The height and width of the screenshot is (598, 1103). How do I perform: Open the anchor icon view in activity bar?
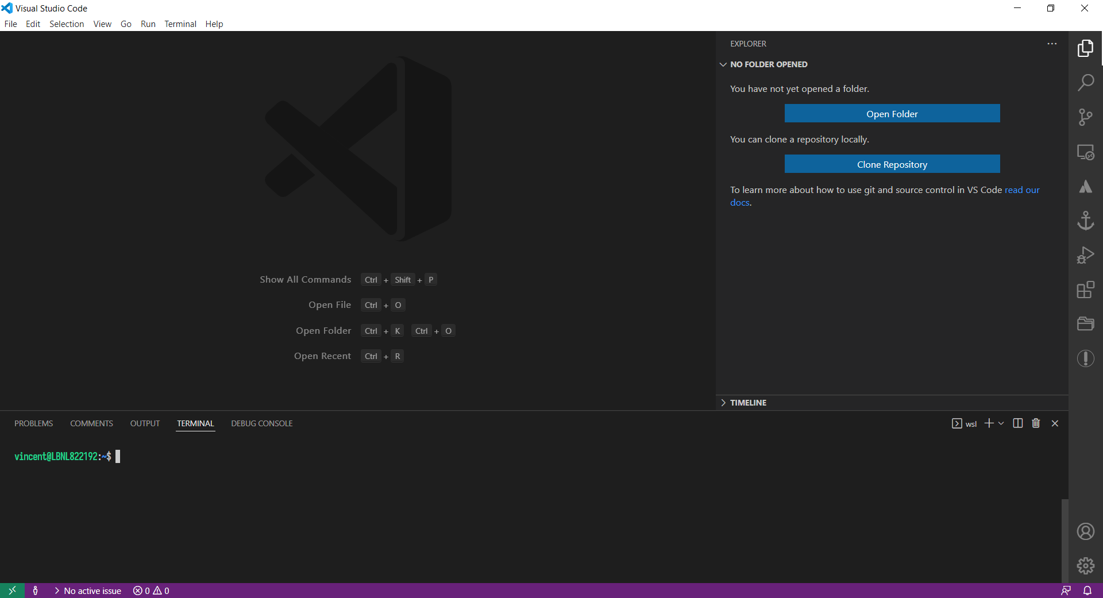[1085, 221]
